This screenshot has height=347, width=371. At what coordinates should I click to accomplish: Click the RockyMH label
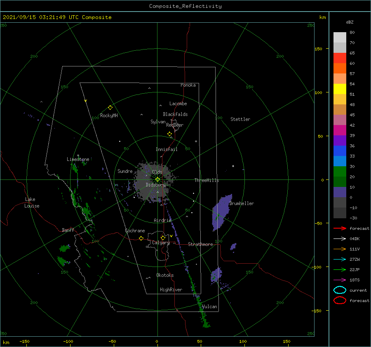tap(109, 116)
